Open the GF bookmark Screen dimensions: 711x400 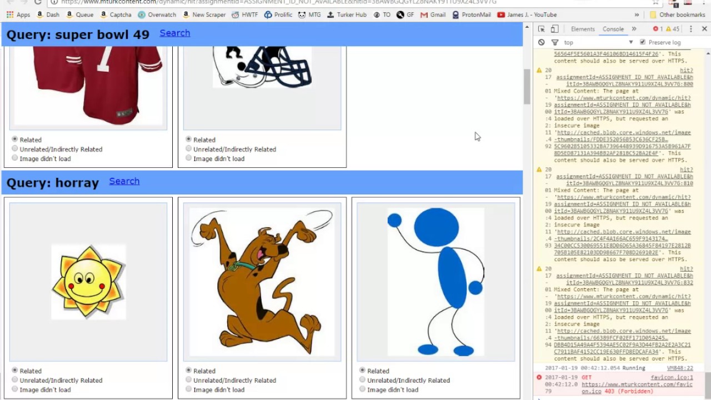[405, 15]
